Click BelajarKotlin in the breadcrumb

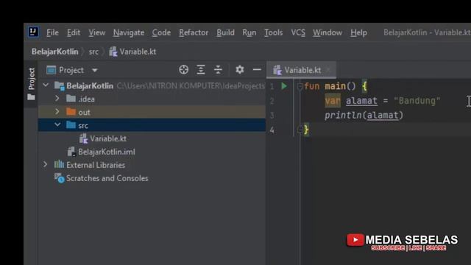55,52
